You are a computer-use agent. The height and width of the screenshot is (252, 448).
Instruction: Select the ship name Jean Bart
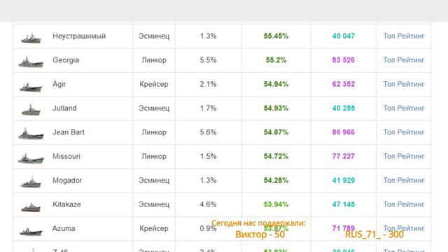pos(69,132)
